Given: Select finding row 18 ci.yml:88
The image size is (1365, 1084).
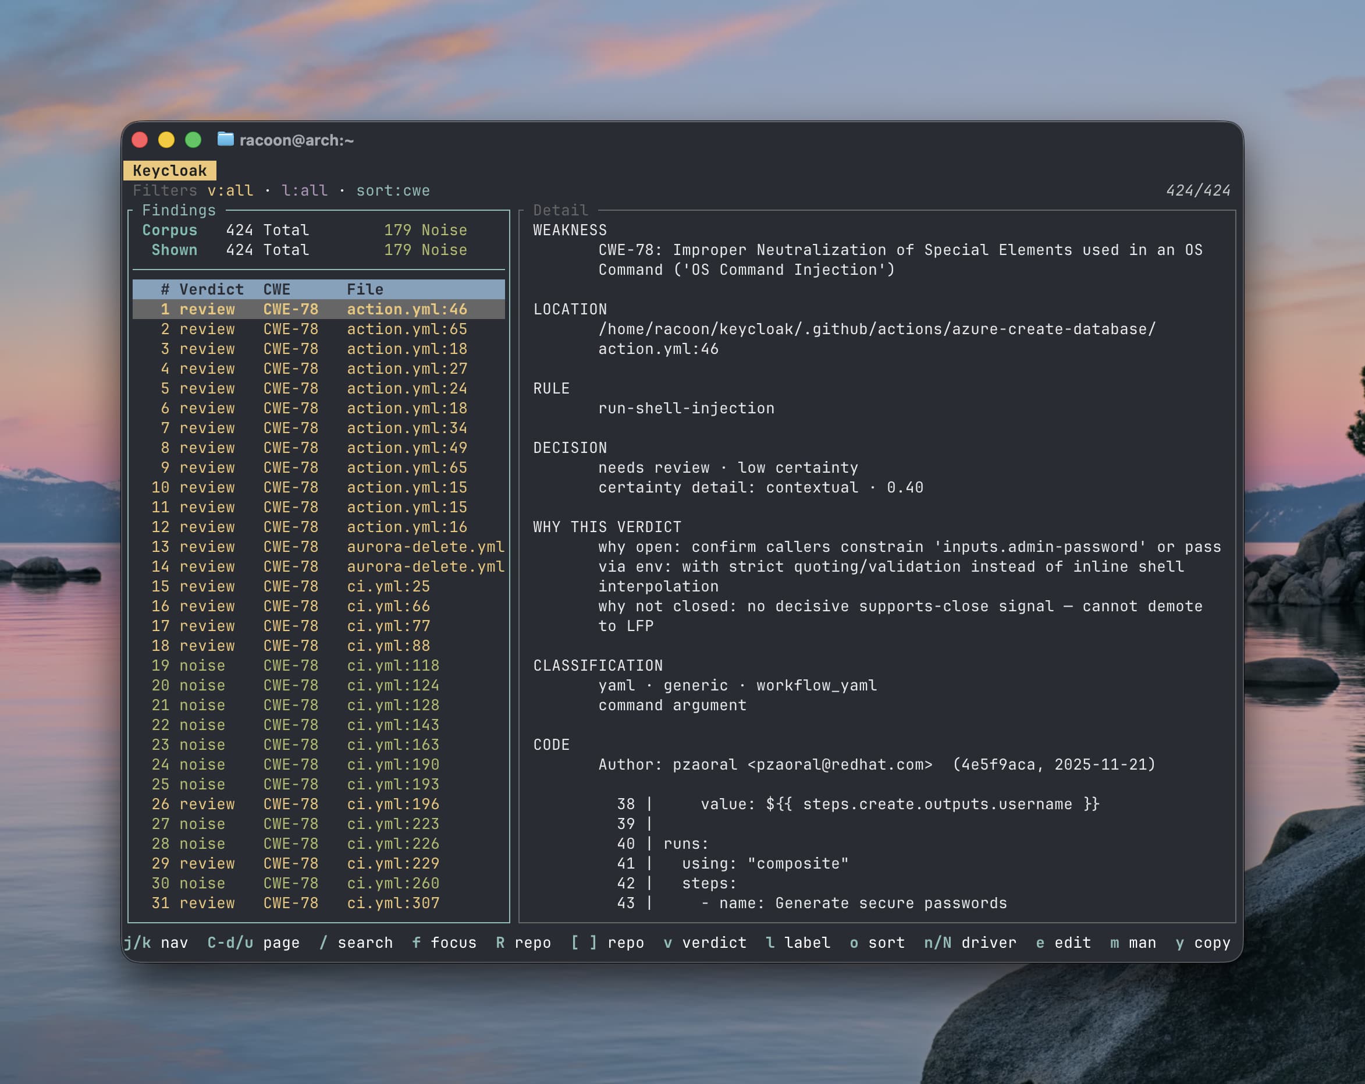Looking at the screenshot, I should pyautogui.click(x=318, y=646).
